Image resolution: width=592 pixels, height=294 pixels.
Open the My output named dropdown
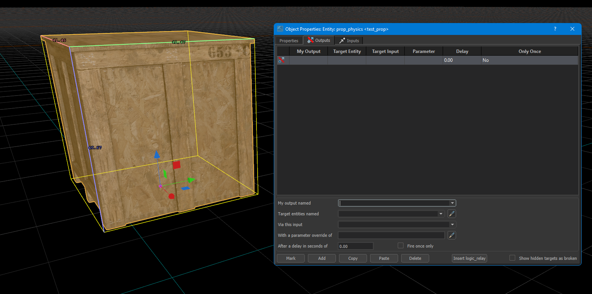coord(452,203)
